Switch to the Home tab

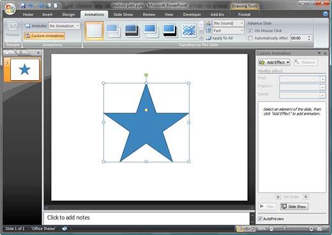(x=28, y=15)
